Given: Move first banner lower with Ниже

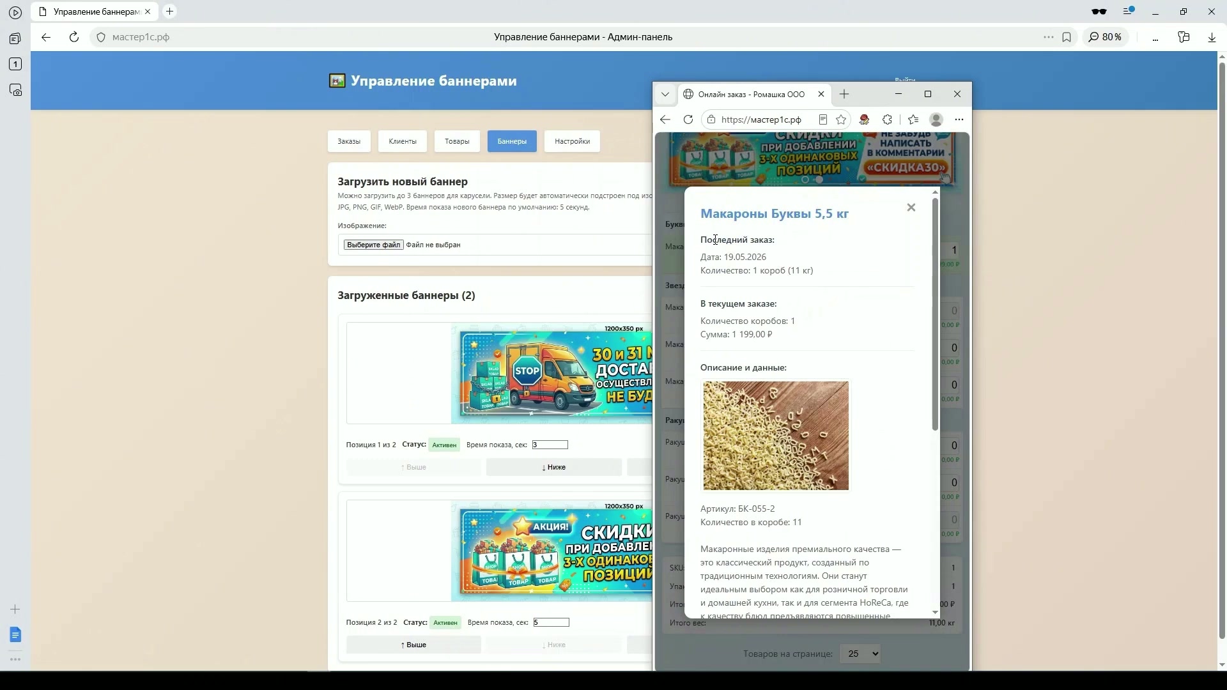Looking at the screenshot, I should 553,467.
